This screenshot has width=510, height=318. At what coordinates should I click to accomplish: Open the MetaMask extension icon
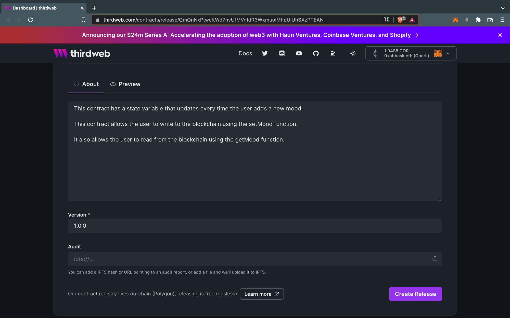[x=455, y=20]
